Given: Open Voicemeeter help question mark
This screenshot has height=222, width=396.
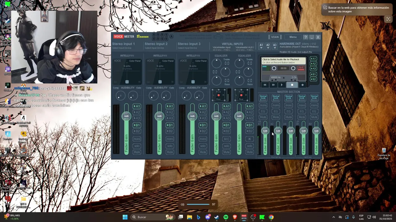Looking at the screenshot, I should click(x=306, y=37).
